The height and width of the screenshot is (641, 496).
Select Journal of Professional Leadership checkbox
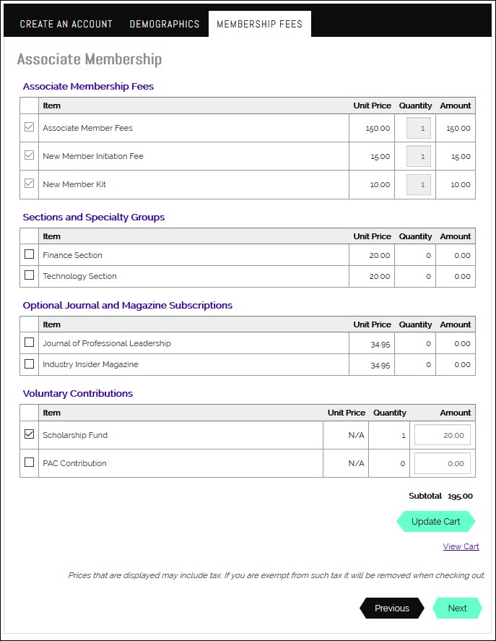pos(29,342)
